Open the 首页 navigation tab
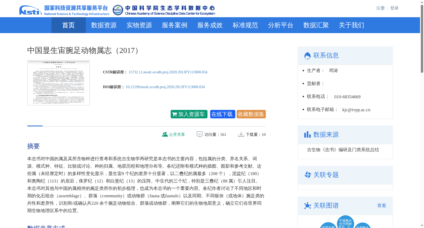The image size is (424, 228). (68, 25)
